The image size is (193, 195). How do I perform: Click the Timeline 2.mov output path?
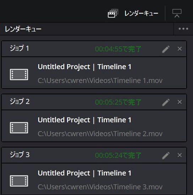(x=100, y=134)
